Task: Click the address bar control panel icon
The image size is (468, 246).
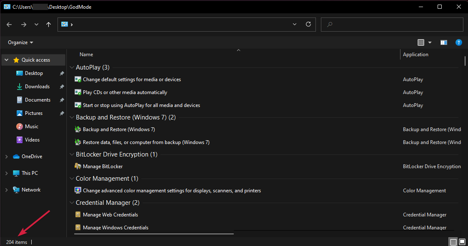Action: coord(65,24)
